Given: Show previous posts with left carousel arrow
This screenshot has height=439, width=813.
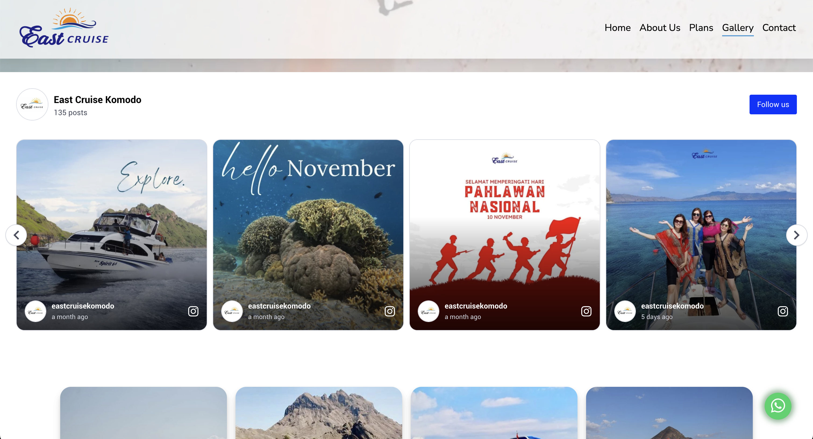Looking at the screenshot, I should tap(16, 235).
